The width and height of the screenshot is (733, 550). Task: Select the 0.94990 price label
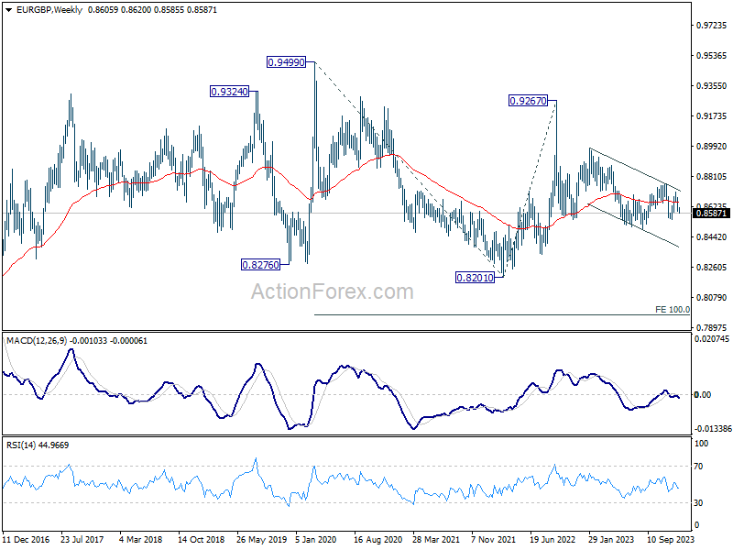(286, 62)
